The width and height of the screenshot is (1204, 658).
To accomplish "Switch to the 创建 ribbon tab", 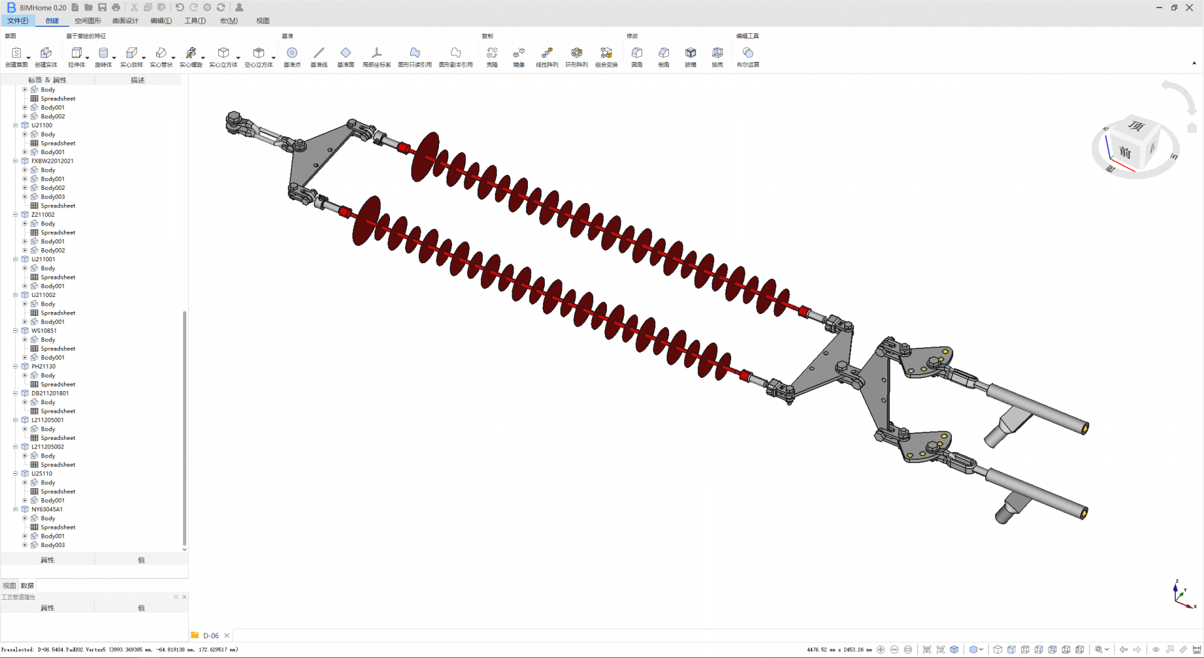I will 52,21.
